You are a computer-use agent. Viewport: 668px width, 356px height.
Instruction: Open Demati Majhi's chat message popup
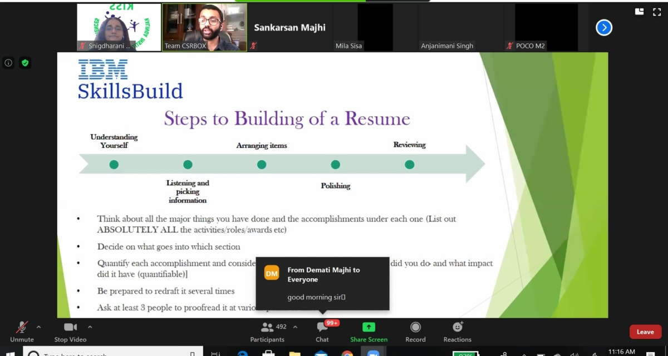tap(323, 283)
